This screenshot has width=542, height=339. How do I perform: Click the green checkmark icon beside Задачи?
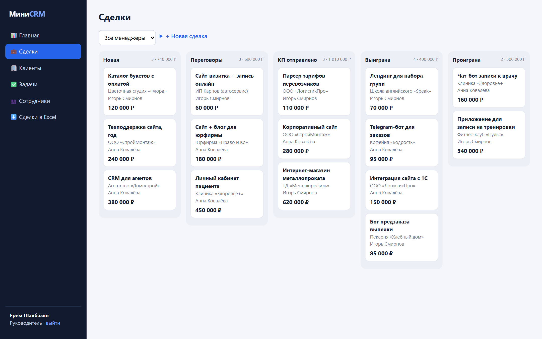(x=14, y=84)
